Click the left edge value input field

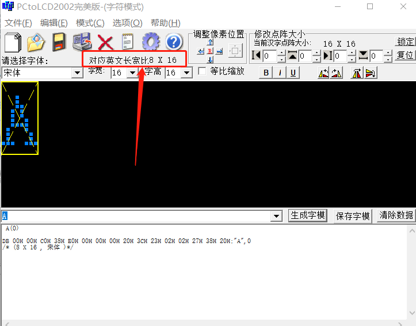pos(270,56)
